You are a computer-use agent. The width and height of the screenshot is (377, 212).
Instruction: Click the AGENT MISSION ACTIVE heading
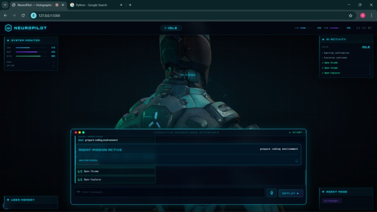coord(100,150)
